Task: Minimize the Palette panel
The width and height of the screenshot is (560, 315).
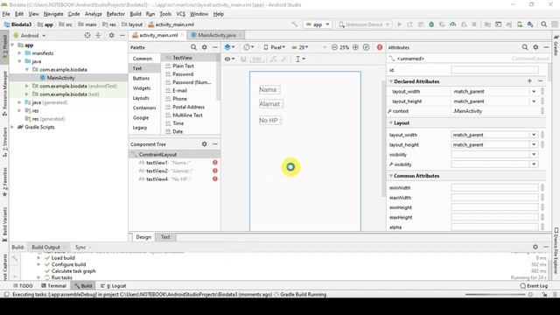Action: (215, 47)
